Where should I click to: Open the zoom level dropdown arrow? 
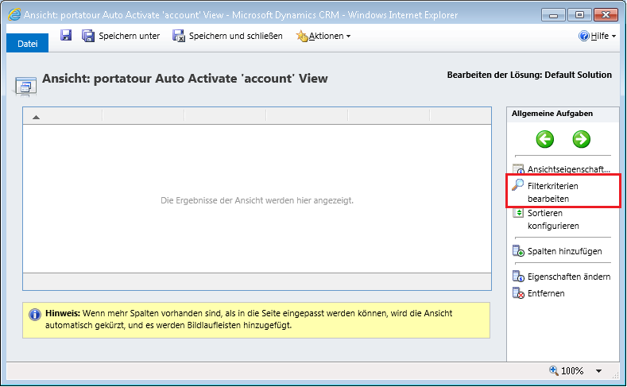[x=598, y=371]
